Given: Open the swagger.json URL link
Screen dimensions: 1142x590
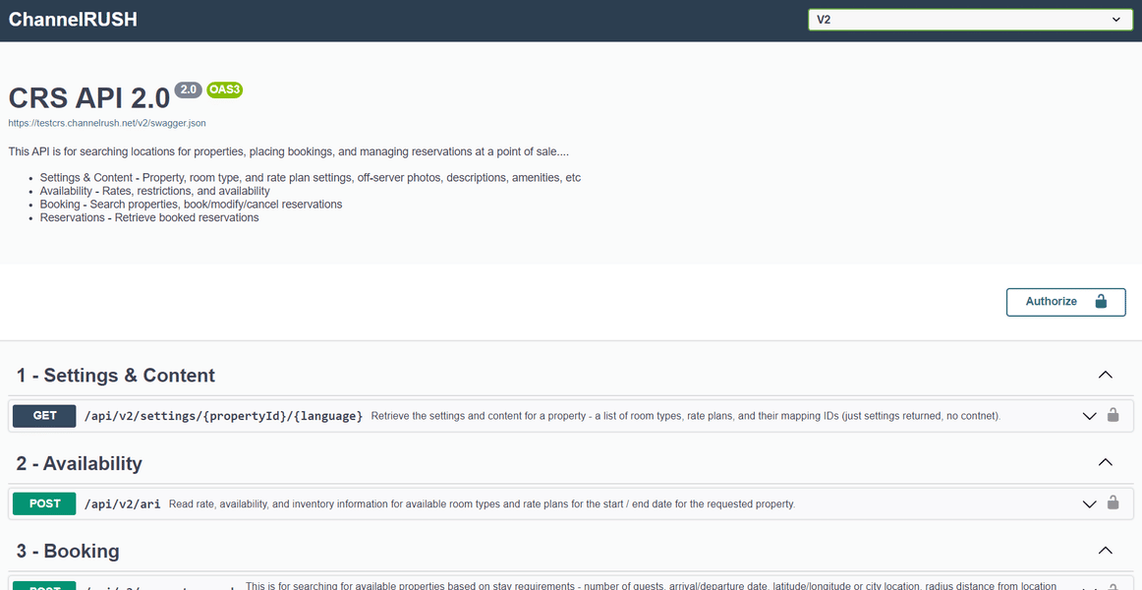Looking at the screenshot, I should (107, 123).
